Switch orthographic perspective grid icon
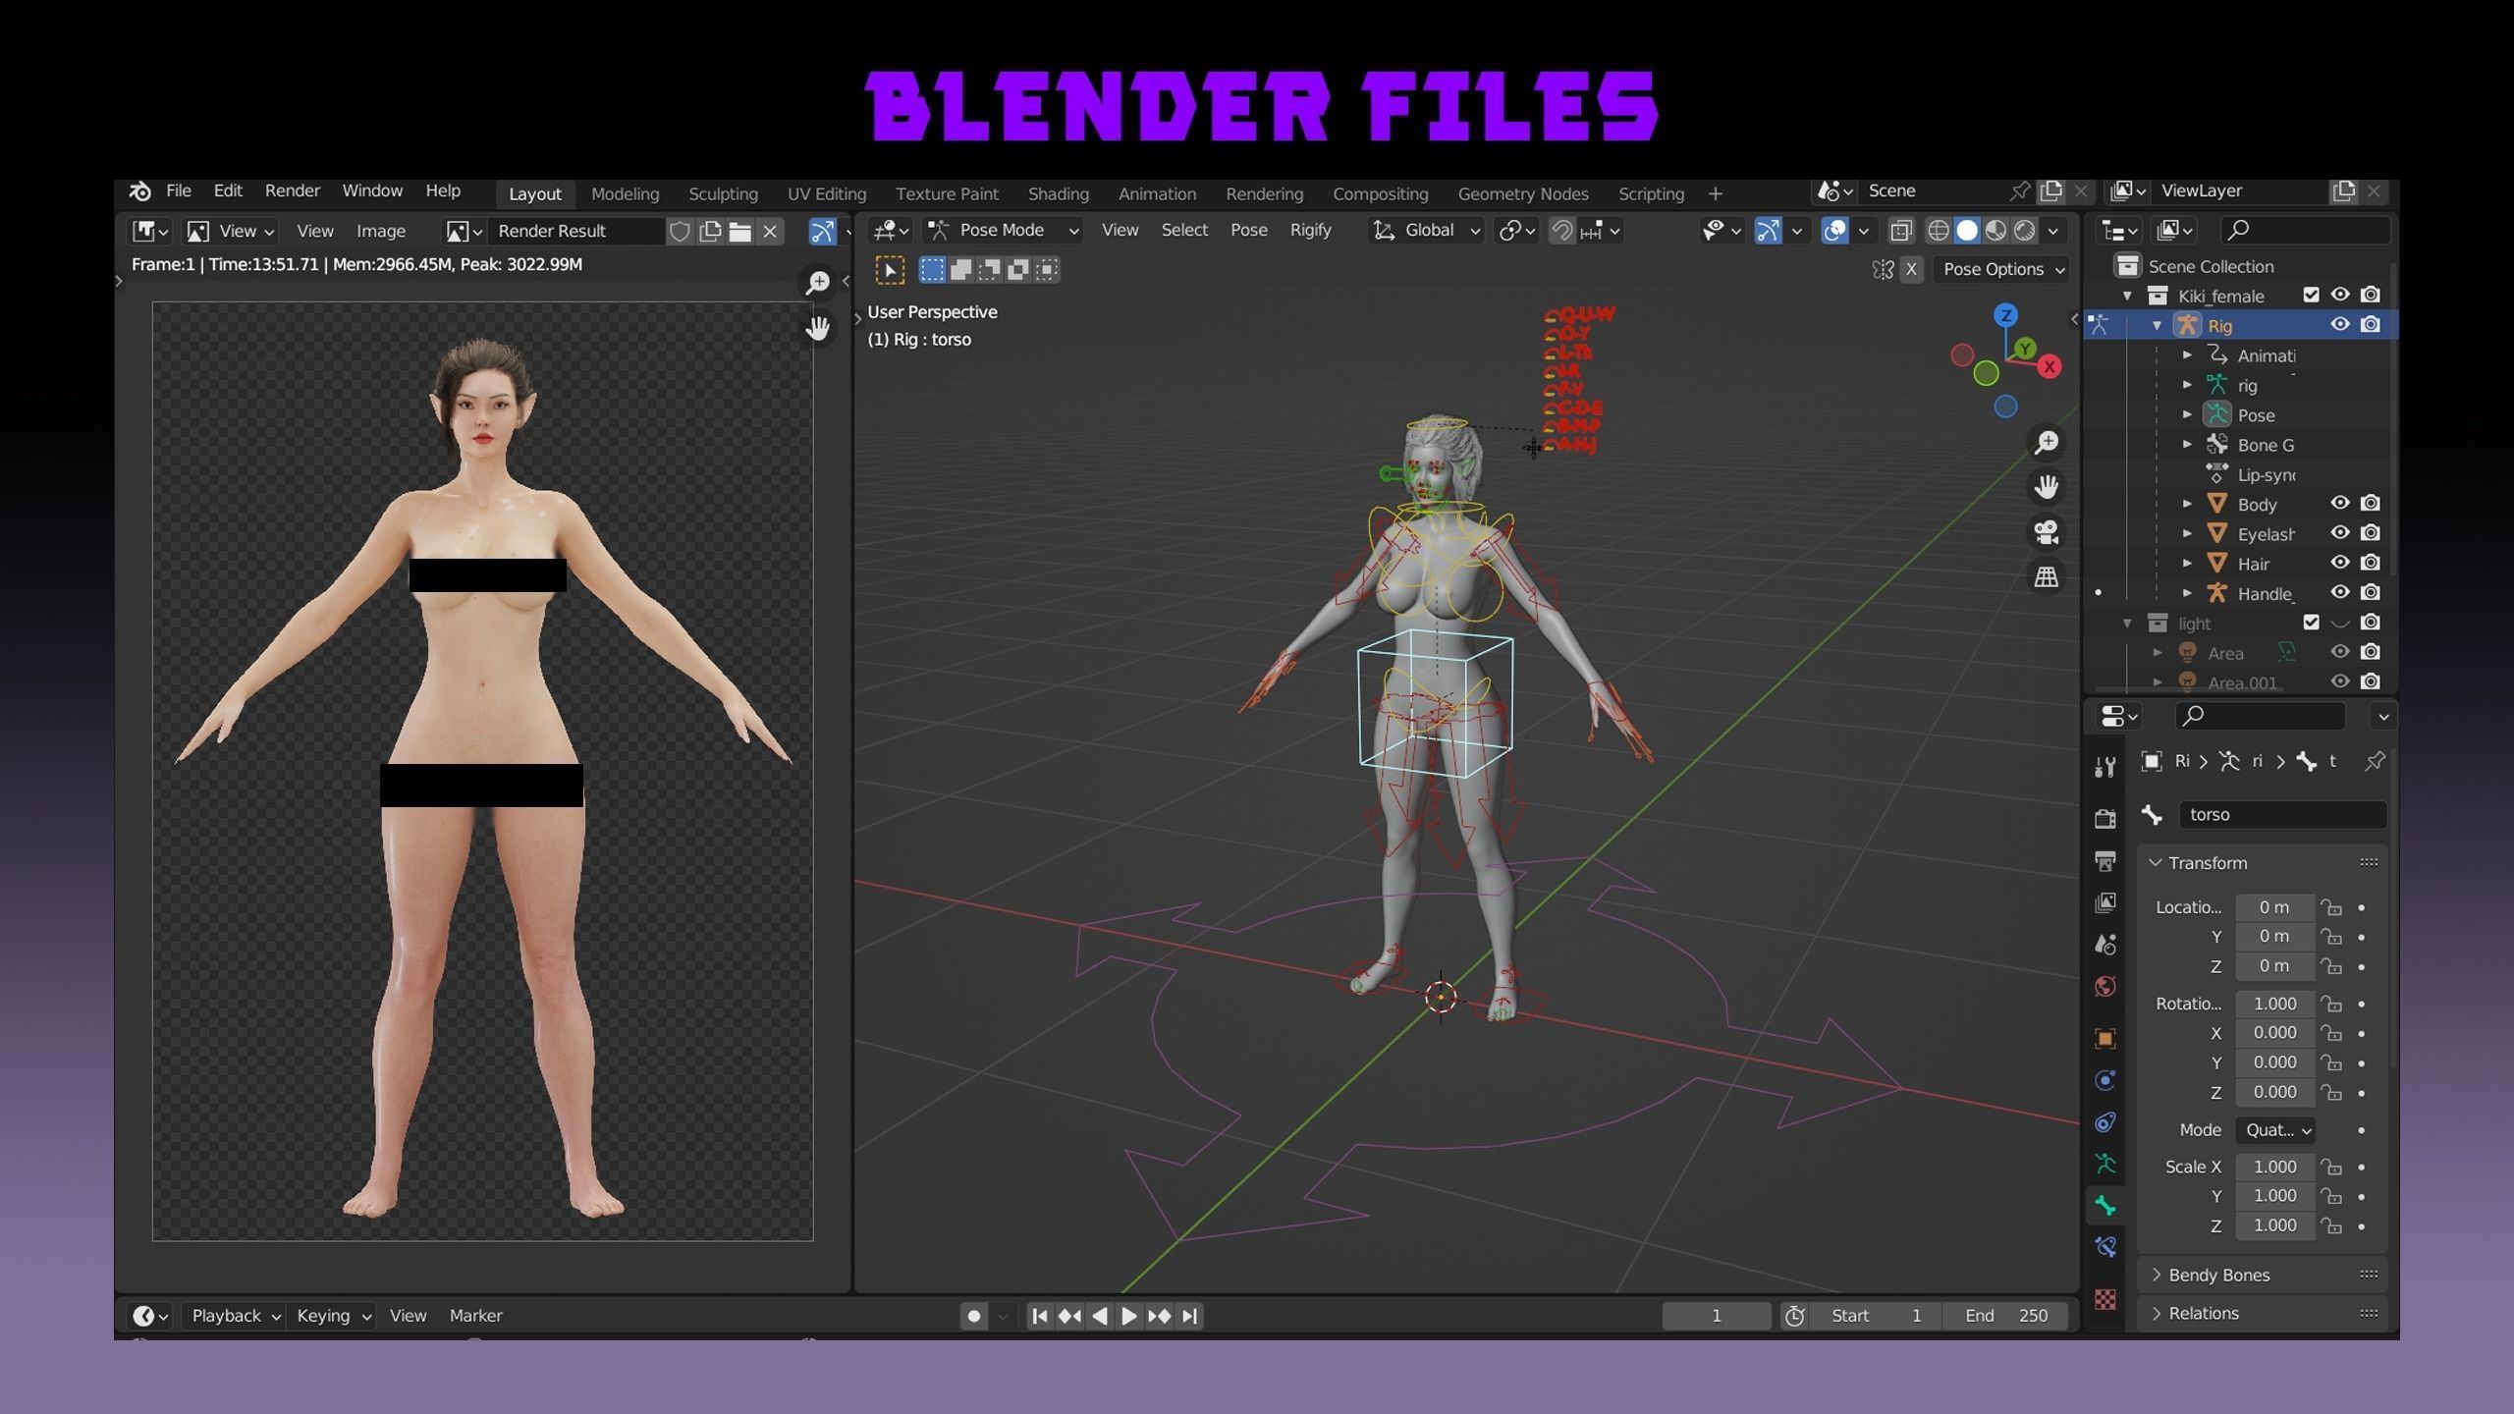Image resolution: width=2514 pixels, height=1414 pixels. [2047, 577]
